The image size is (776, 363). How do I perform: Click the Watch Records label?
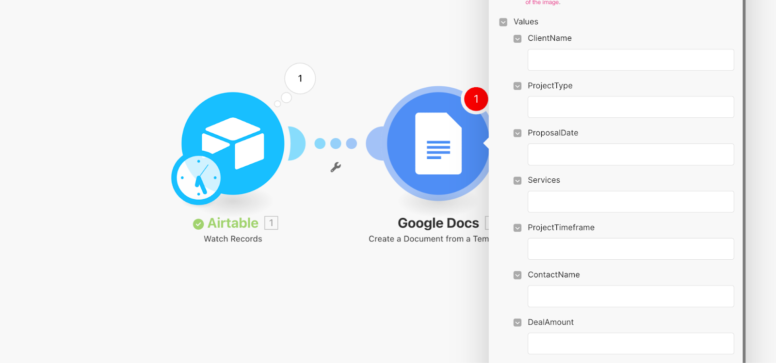point(233,239)
